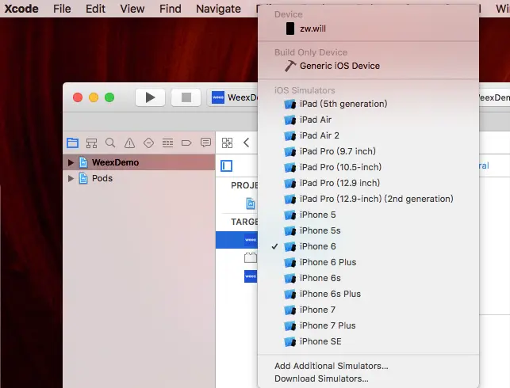The image size is (510, 388).
Task: Expand the WeexDemo project disclosure triangle
Action: 71,162
